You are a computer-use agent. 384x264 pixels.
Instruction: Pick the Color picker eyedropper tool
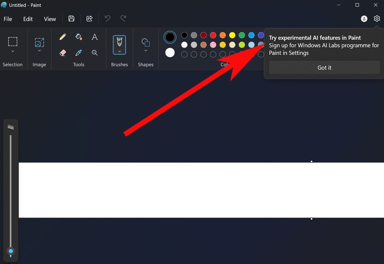click(x=78, y=53)
